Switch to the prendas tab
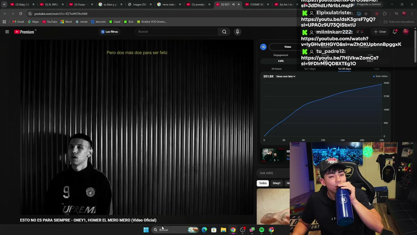This screenshot has height=235, width=417. tap(197, 5)
